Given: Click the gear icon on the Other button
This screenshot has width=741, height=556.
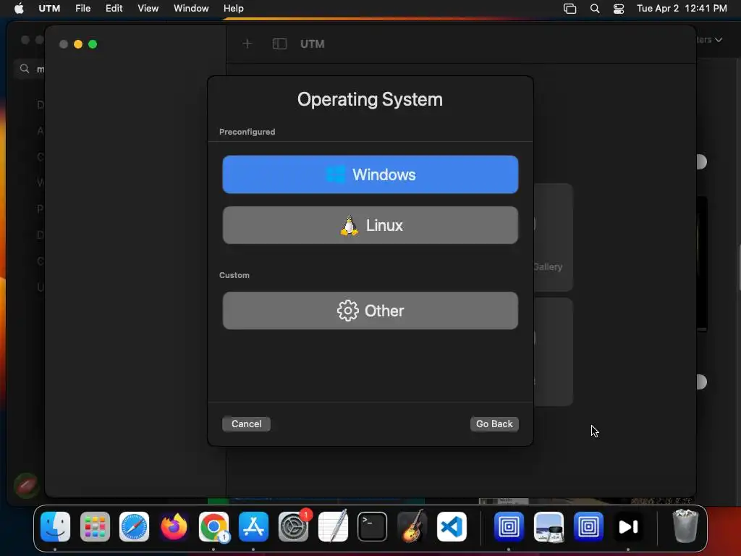Looking at the screenshot, I should point(348,311).
